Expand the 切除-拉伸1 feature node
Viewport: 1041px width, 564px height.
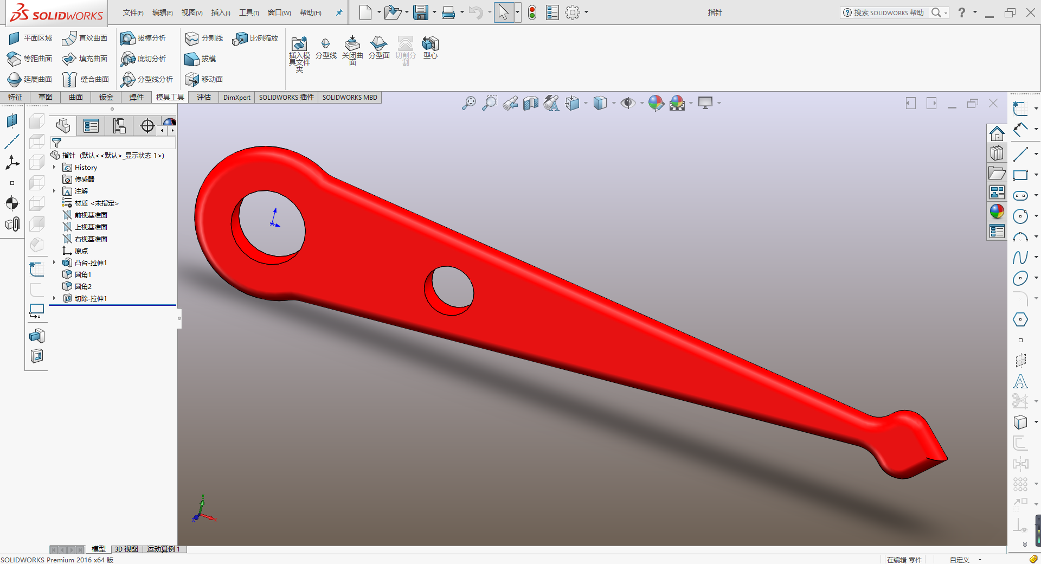pyautogui.click(x=54, y=298)
